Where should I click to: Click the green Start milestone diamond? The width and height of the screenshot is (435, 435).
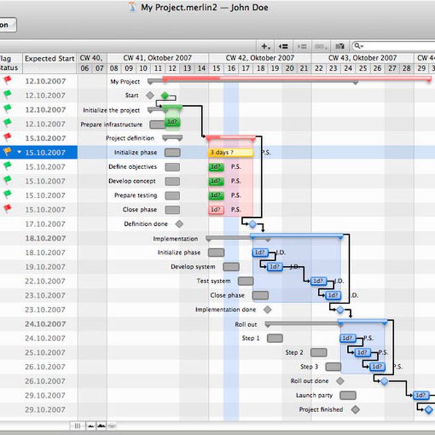165,96
